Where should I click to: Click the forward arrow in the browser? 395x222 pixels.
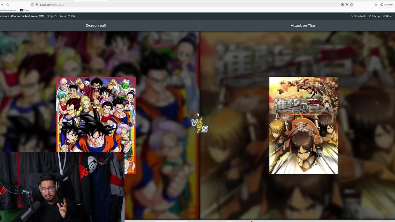click(2, 5)
